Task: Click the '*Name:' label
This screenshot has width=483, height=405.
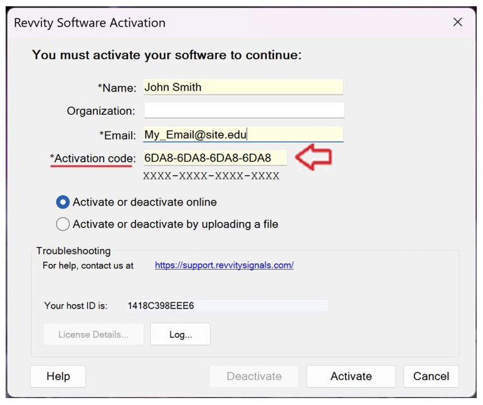Action: click(117, 88)
